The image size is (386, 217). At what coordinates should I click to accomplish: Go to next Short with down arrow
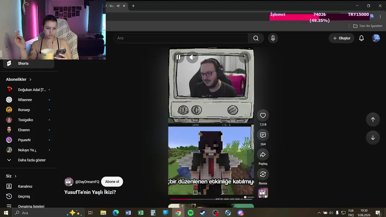tap(373, 138)
